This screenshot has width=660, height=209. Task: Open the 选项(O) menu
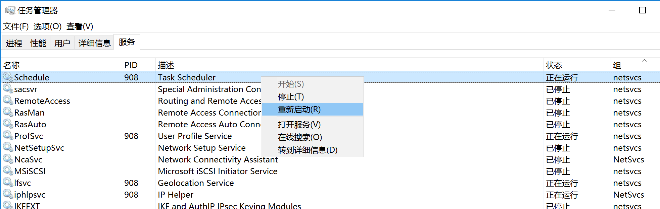[47, 26]
